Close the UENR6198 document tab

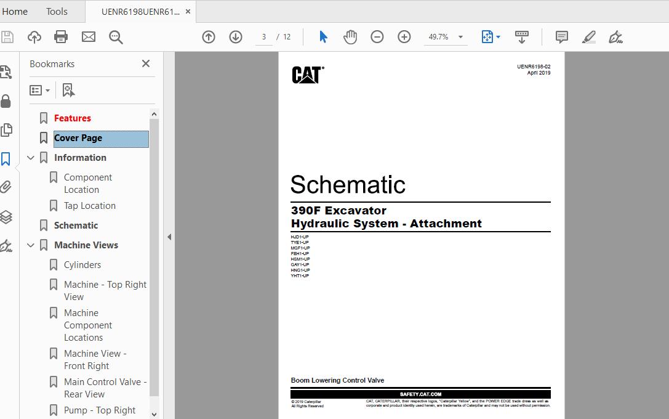click(188, 12)
